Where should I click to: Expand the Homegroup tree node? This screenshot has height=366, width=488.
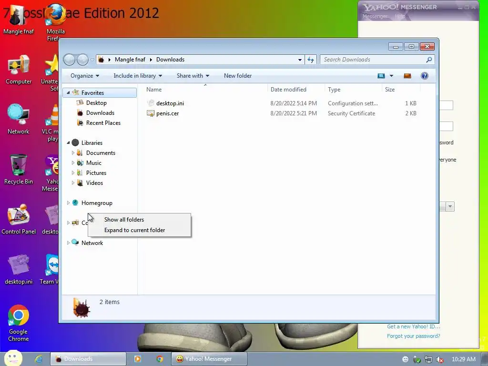pos(68,203)
